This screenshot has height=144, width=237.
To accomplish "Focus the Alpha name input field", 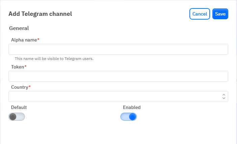I will click(x=118, y=49).
